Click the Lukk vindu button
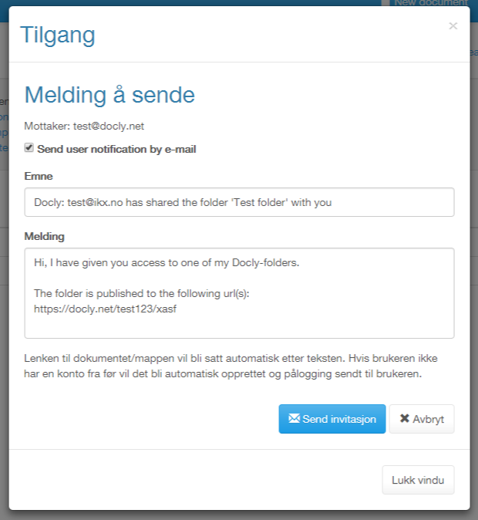The height and width of the screenshot is (520, 478). [x=418, y=480]
